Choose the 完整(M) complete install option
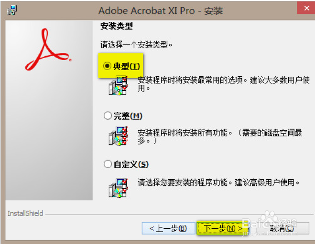This screenshot has width=315, height=244. pos(108,116)
